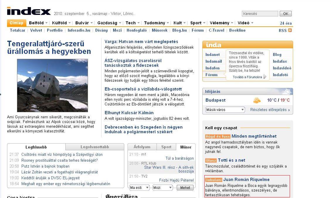This screenshot has width=331, height=198.
Task: Open the Tengeralattjáró-szerű űrállomás headline
Action: 49,47
